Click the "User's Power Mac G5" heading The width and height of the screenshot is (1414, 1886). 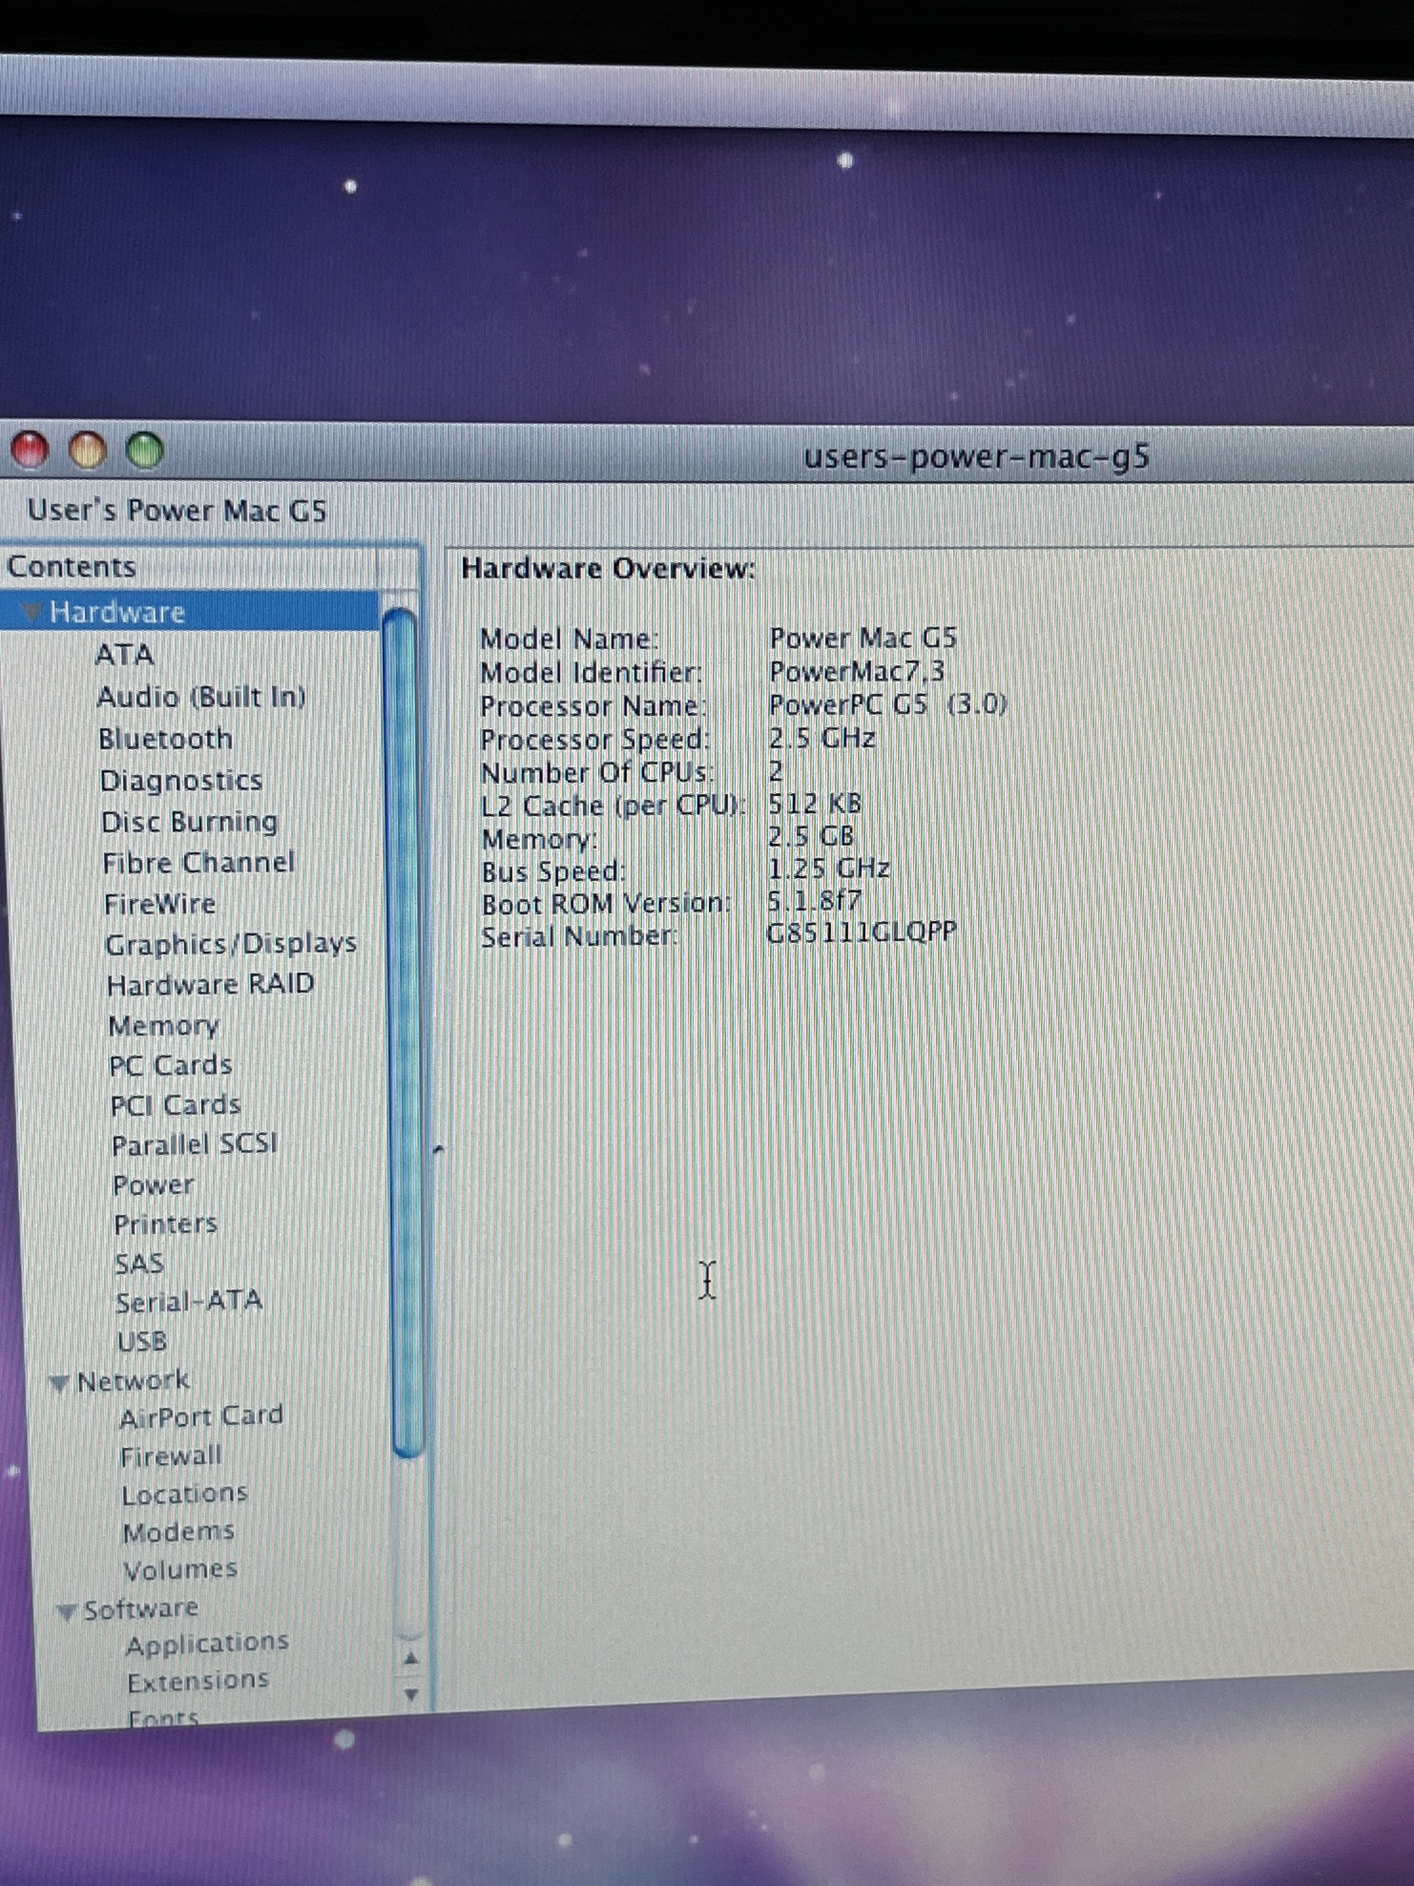[x=177, y=511]
